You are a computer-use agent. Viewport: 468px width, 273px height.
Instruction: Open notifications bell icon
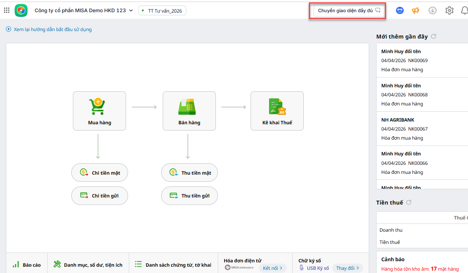pyautogui.click(x=464, y=11)
